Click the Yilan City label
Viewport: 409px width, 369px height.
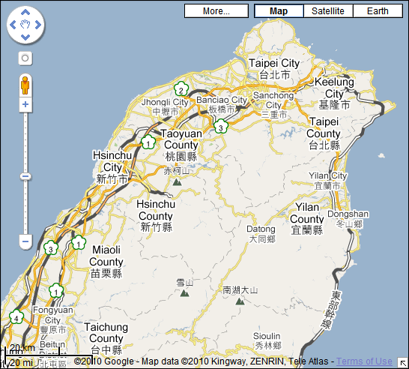328,181
